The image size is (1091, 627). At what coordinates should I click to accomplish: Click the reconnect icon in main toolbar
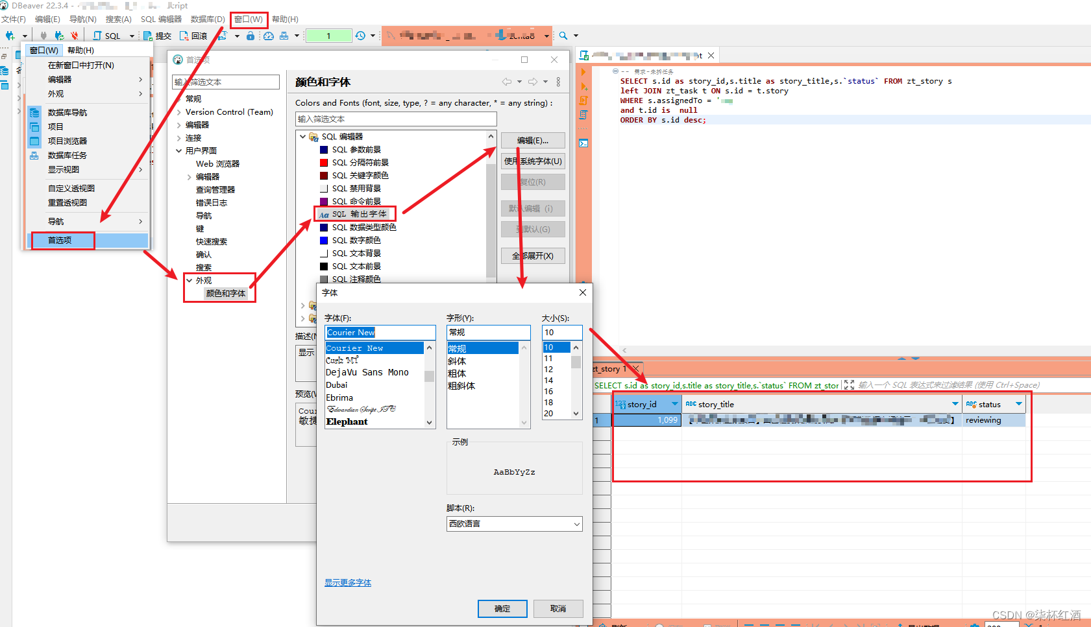pyautogui.click(x=59, y=36)
